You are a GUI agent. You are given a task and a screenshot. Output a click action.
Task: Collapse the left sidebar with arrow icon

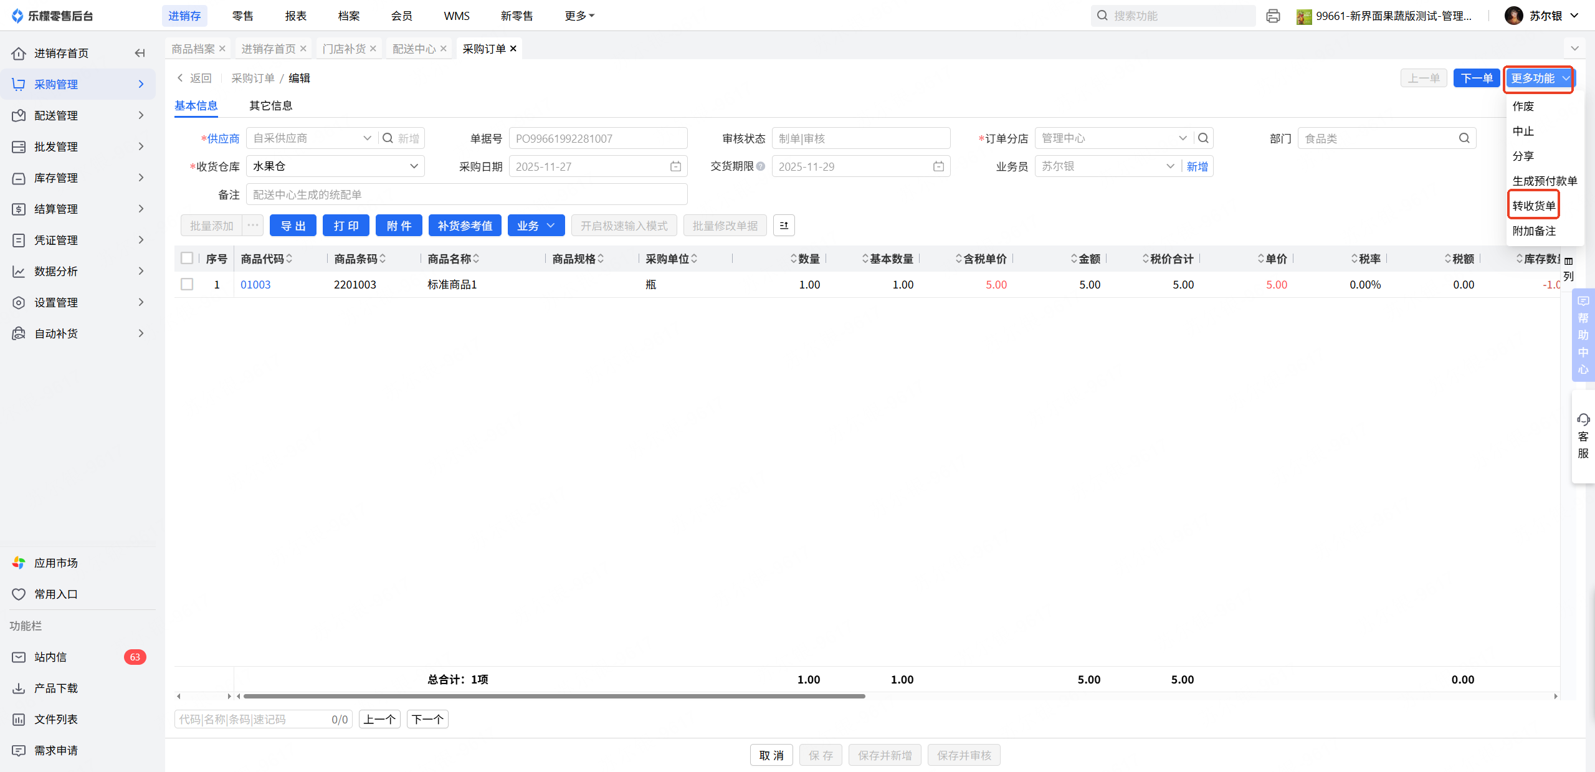point(140,53)
